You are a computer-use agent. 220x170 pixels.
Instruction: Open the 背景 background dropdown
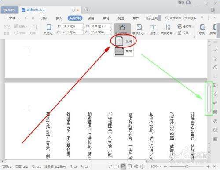point(202,29)
